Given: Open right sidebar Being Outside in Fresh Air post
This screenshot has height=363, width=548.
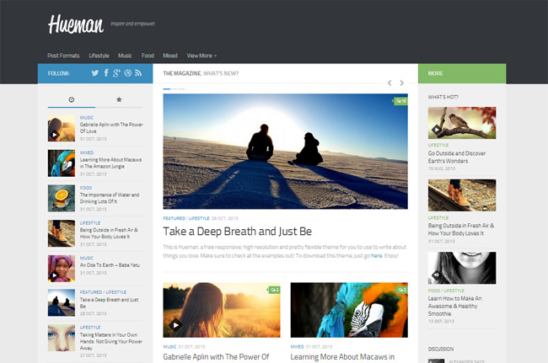Looking at the screenshot, I should pos(461,229).
